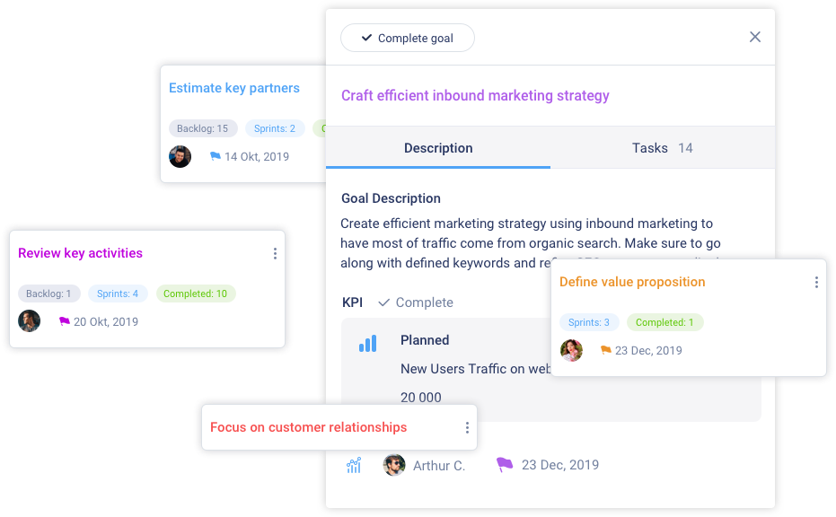This screenshot has width=836, height=517.
Task: Click the blue flag on Estimate key partners card
Action: click(215, 156)
